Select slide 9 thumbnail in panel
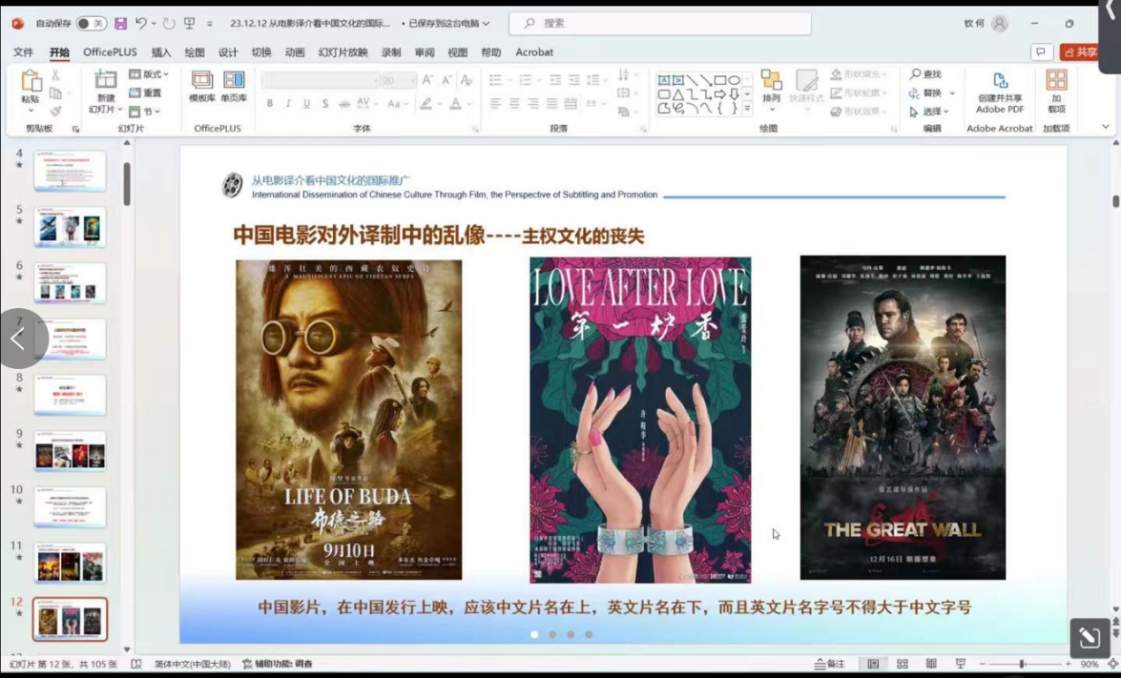 tap(70, 450)
